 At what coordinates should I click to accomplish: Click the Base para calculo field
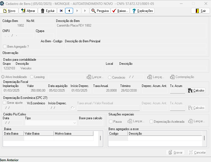tap(91, 123)
